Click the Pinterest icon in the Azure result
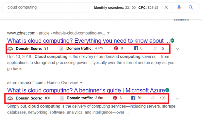The image size is (202, 120). [115, 98]
